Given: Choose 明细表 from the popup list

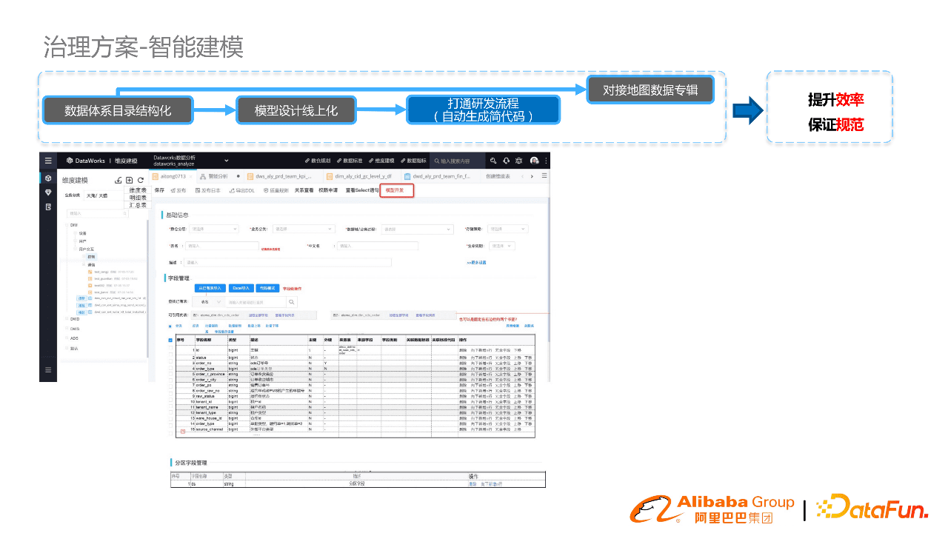Looking at the screenshot, I should (x=138, y=198).
